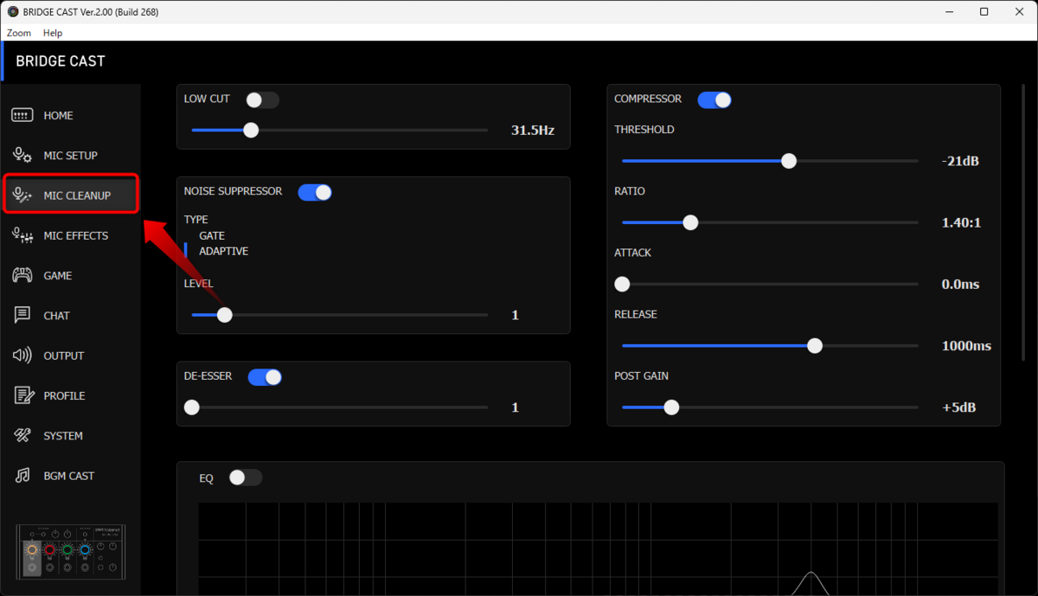1038x596 pixels.
Task: Open the Help menu
Action: tap(53, 33)
